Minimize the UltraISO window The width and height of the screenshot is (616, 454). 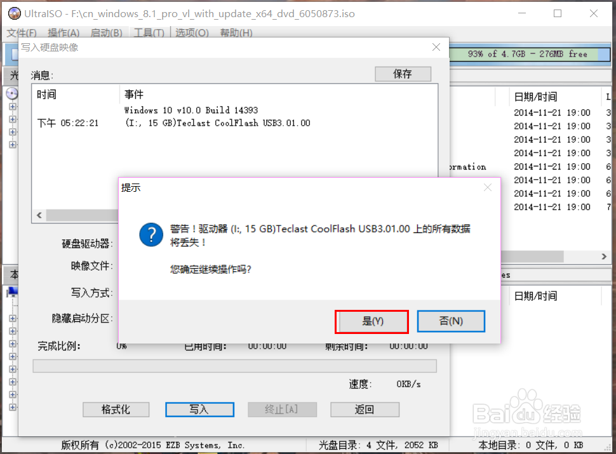pos(522,13)
